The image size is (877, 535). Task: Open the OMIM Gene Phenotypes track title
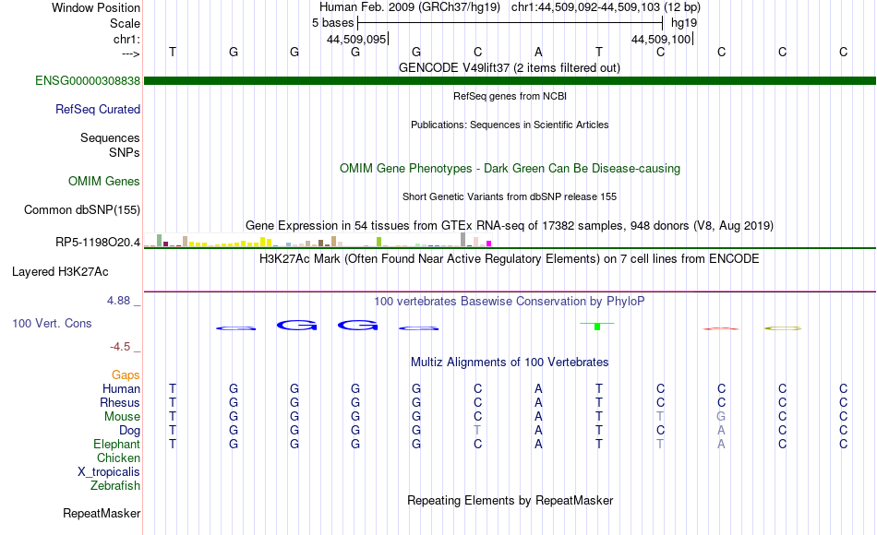510,168
